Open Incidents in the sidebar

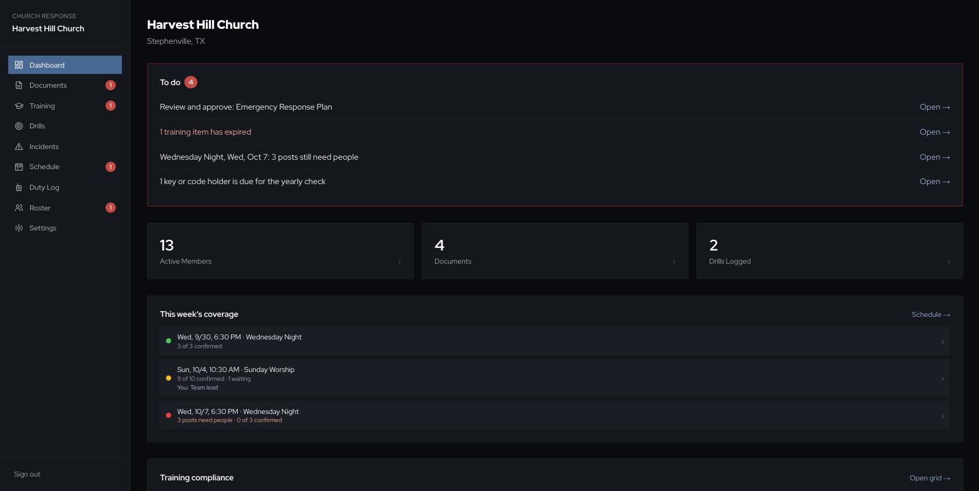point(65,147)
